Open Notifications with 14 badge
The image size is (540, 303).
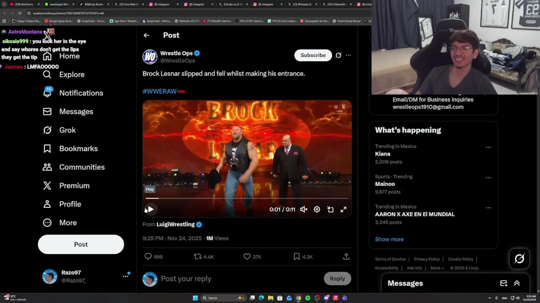tap(73, 93)
